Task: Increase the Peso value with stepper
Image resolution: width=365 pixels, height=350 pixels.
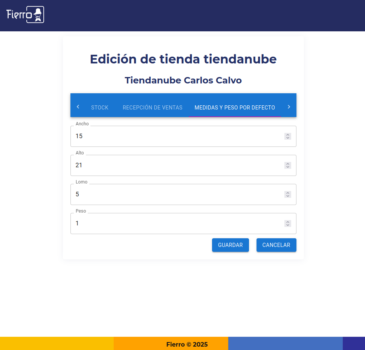Action: (x=288, y=222)
